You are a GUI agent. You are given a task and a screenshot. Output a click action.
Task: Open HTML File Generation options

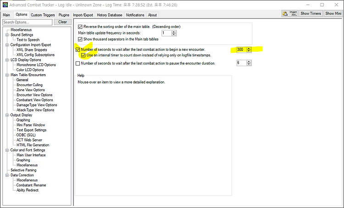pyautogui.click(x=33, y=145)
